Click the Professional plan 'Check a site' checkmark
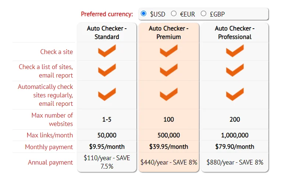282x180 pixels. (x=235, y=51)
